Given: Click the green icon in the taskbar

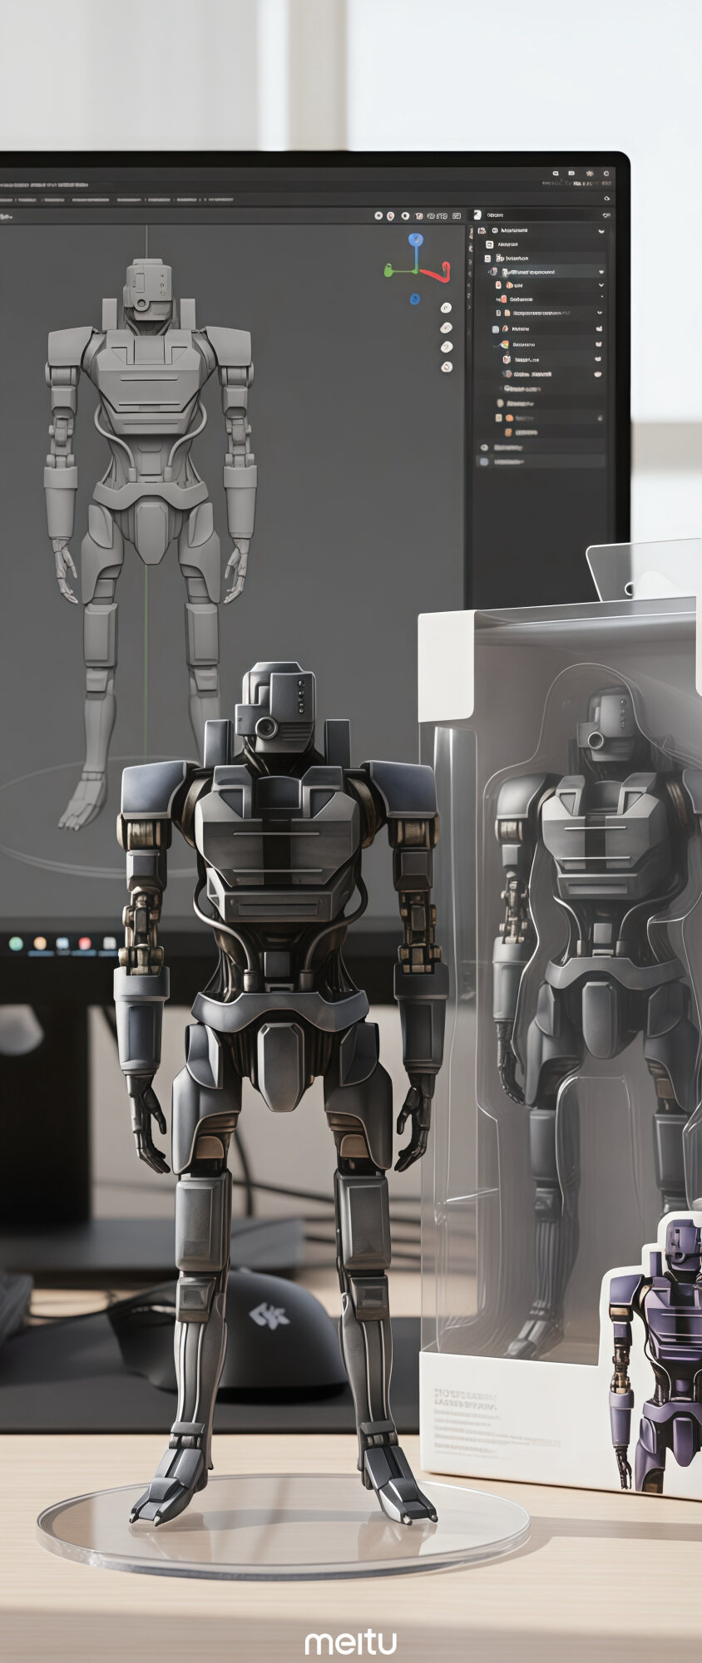Looking at the screenshot, I should [15, 943].
